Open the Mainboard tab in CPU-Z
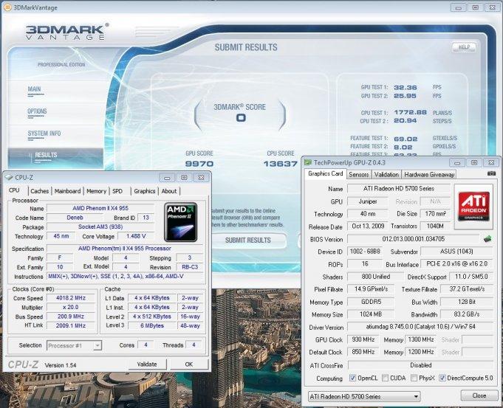The image size is (503, 408). [x=68, y=191]
